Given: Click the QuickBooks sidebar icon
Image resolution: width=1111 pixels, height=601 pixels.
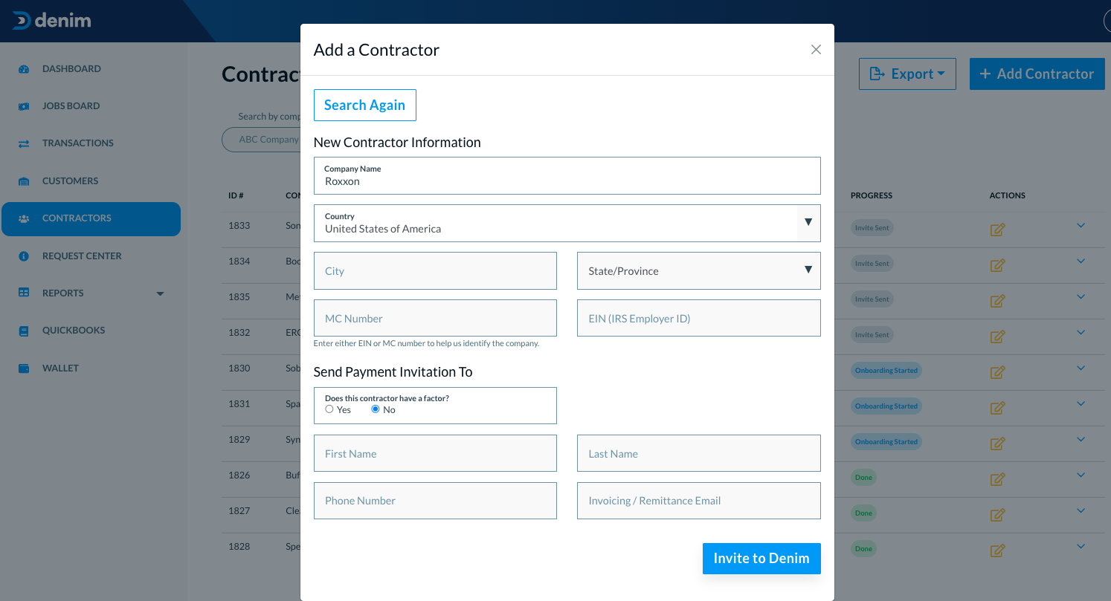Looking at the screenshot, I should [24, 331].
